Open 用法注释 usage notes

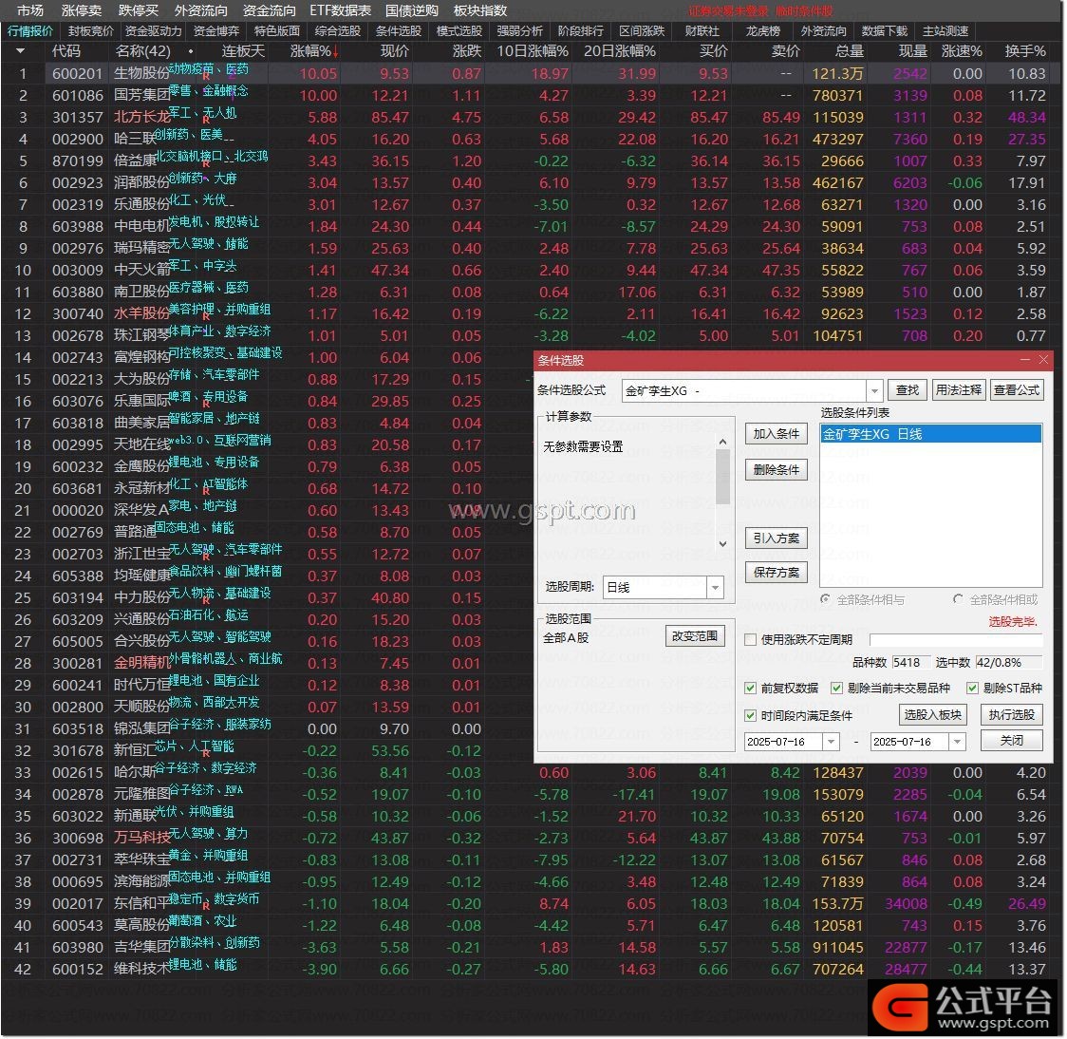(x=958, y=390)
